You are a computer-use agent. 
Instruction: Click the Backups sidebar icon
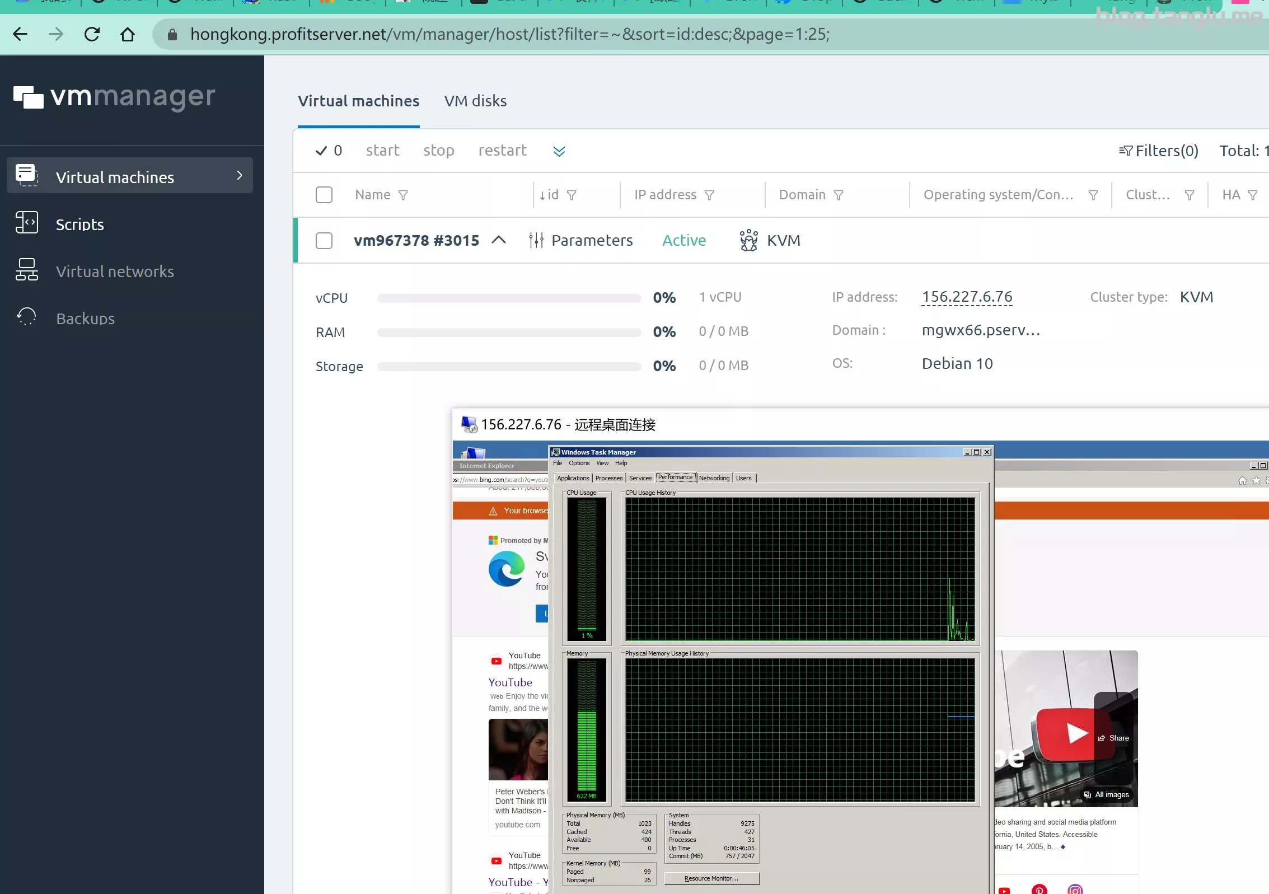[x=27, y=317]
